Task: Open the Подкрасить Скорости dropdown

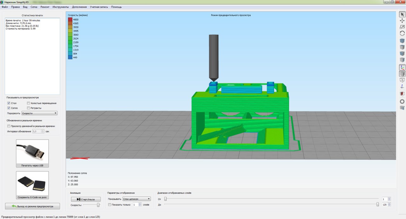Action: coord(39,113)
